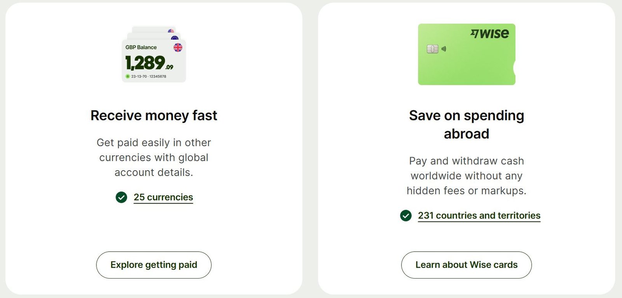Click the green bank icon beside the account number
Screen dimensions: 622x298
click(x=128, y=76)
